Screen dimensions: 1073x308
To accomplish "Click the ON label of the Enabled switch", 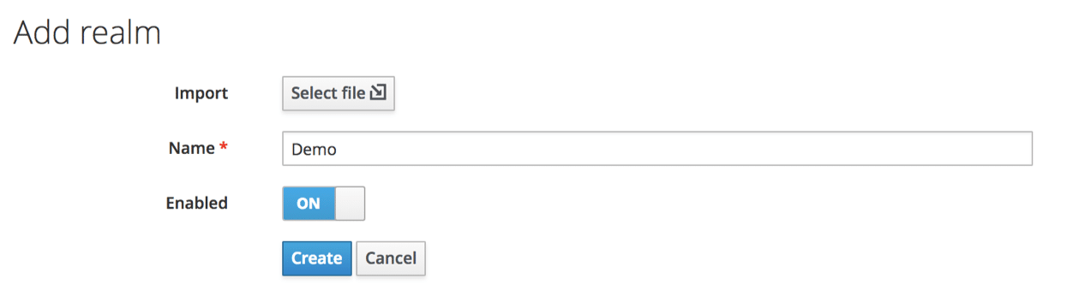I will point(308,204).
